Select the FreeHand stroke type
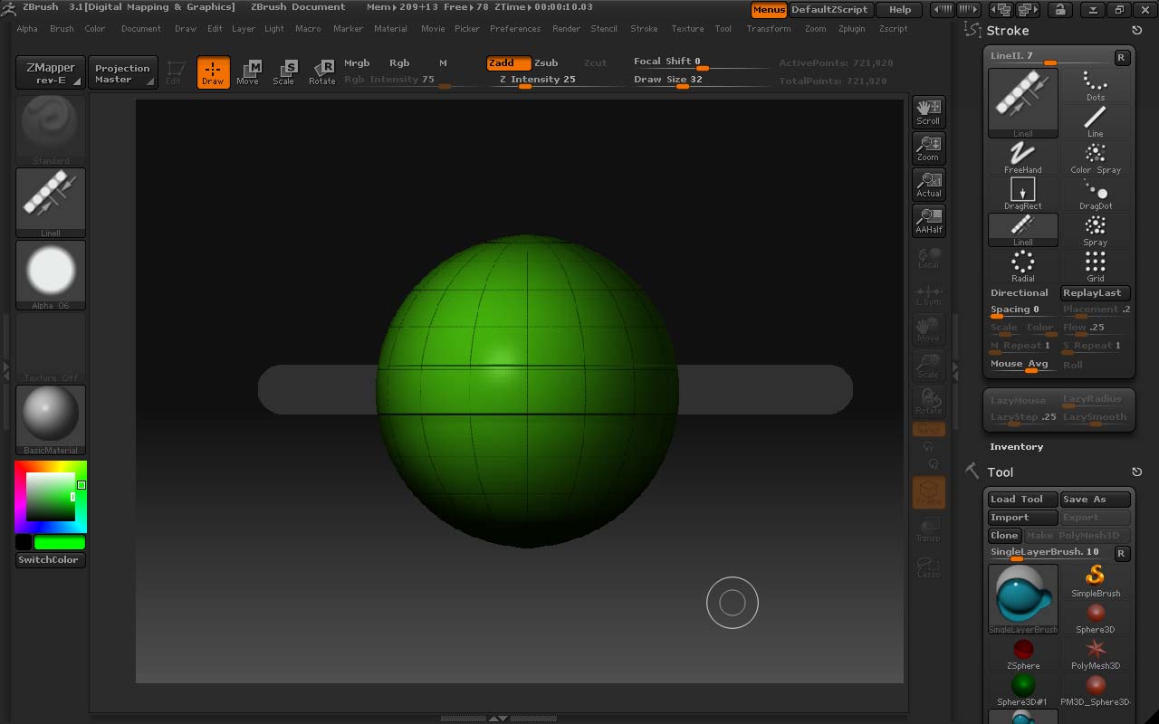The width and height of the screenshot is (1159, 724). click(1022, 157)
